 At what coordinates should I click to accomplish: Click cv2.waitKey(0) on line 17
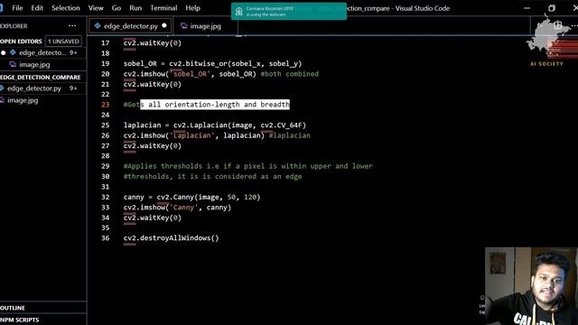[x=153, y=43]
